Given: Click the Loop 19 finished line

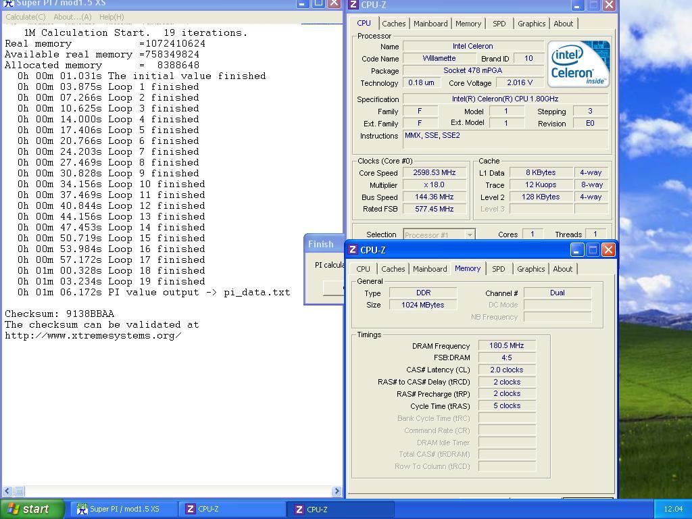Looking at the screenshot, I should point(112,282).
